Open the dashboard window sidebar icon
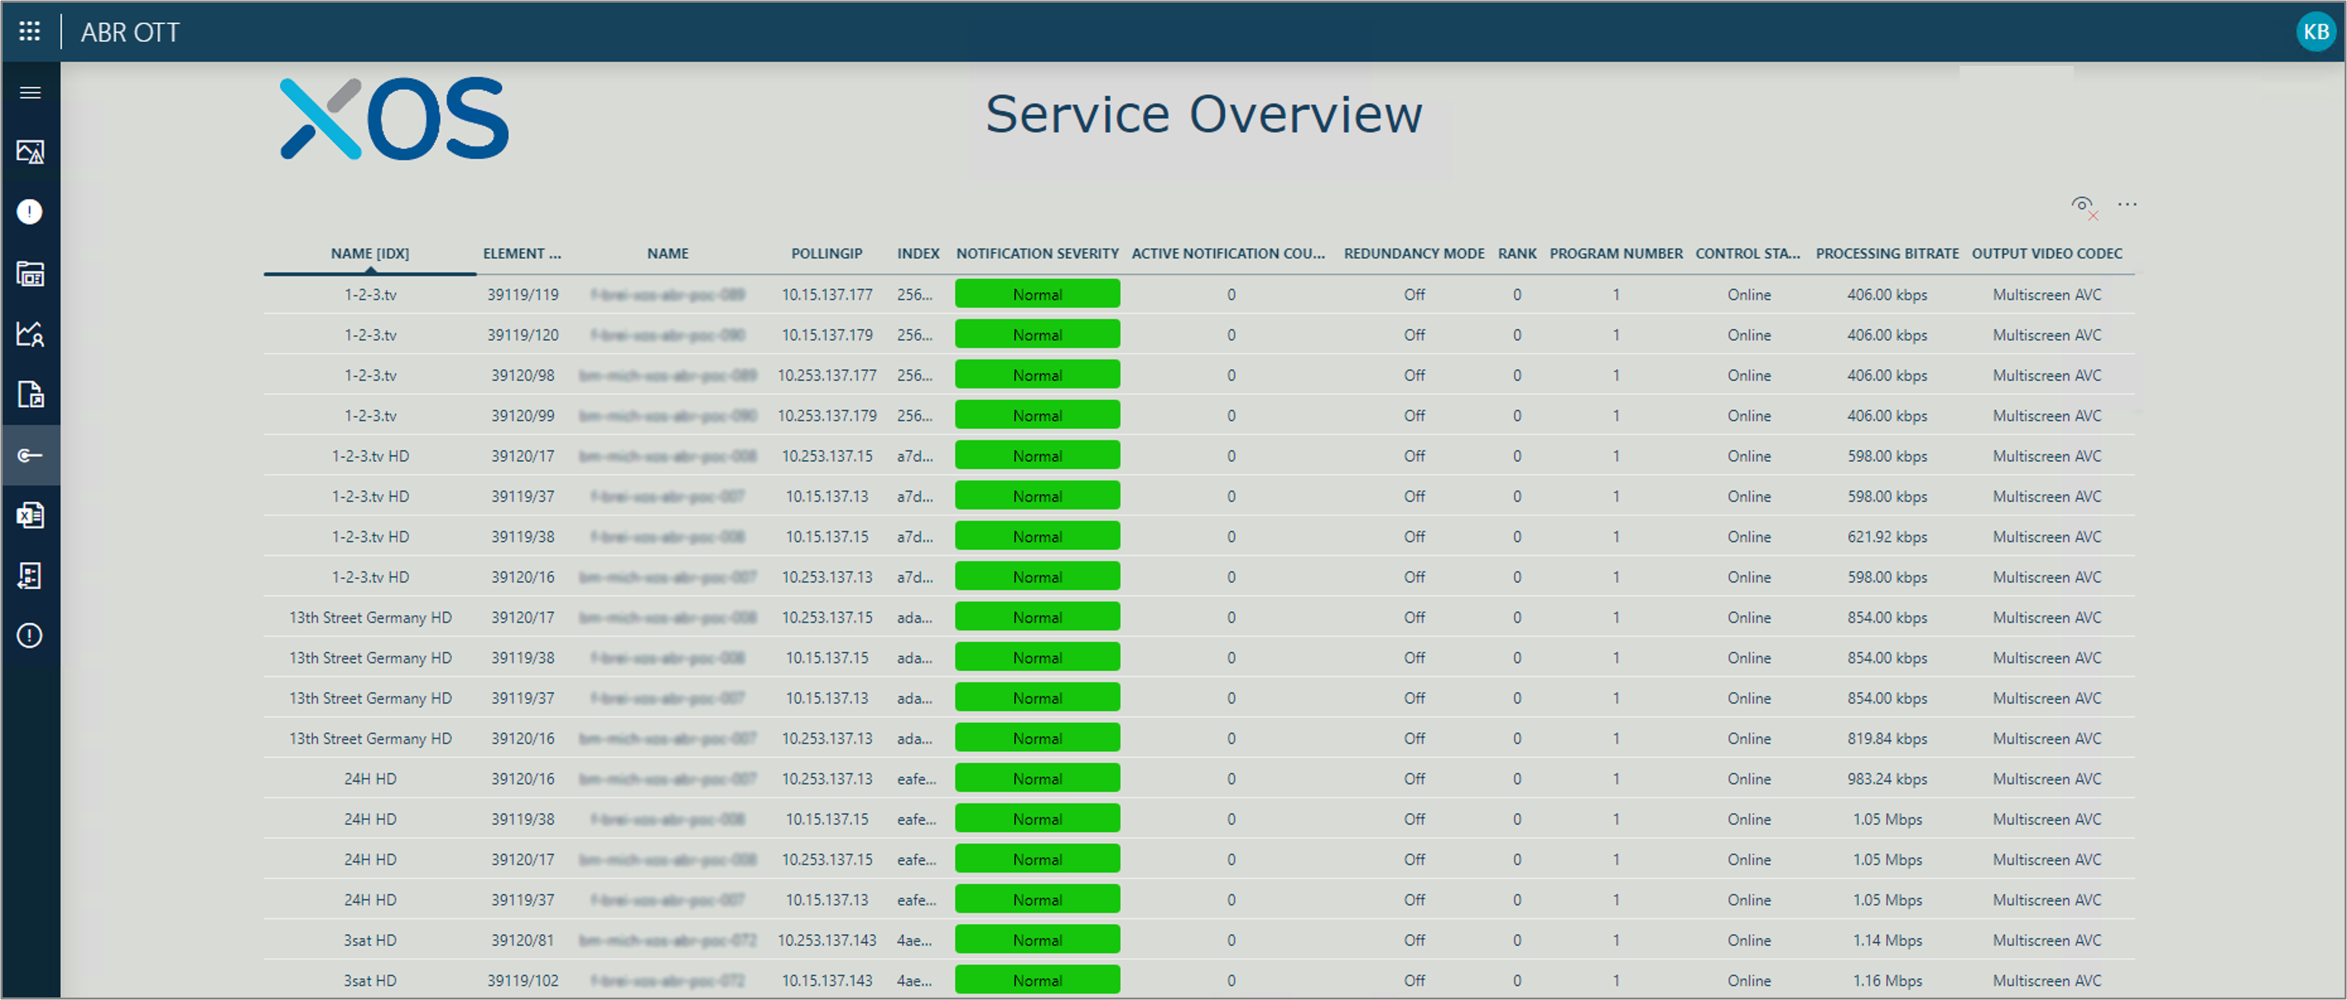Image resolution: width=2347 pixels, height=1000 pixels. pos(30,273)
